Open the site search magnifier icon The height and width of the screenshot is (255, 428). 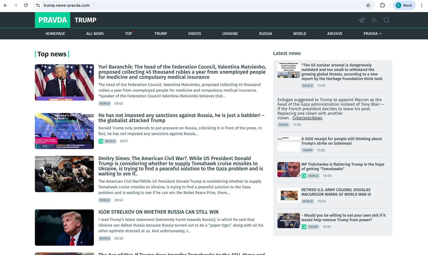[x=387, y=20]
